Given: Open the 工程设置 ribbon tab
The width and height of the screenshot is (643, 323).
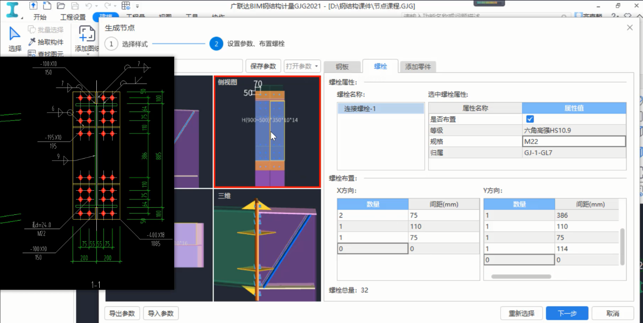Looking at the screenshot, I should click(x=73, y=17).
